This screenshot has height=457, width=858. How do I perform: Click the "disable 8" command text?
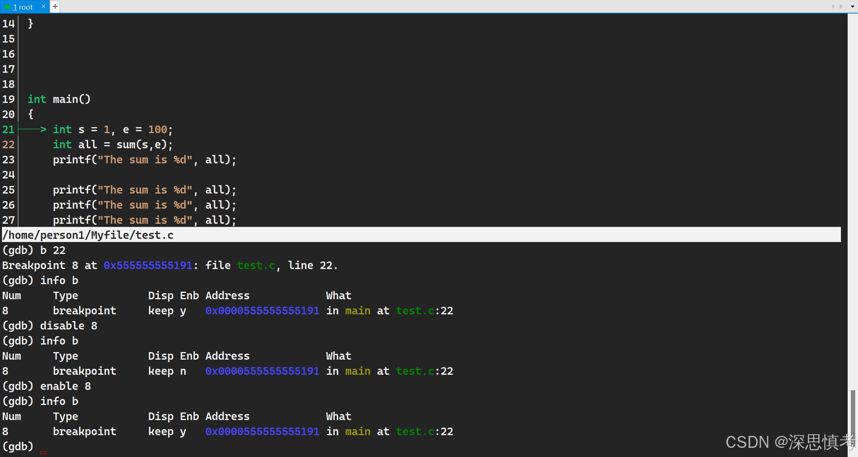69,325
